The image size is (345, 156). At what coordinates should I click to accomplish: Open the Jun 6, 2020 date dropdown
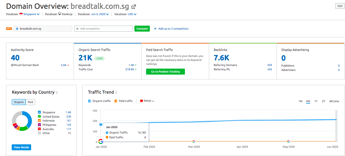(x=100, y=14)
